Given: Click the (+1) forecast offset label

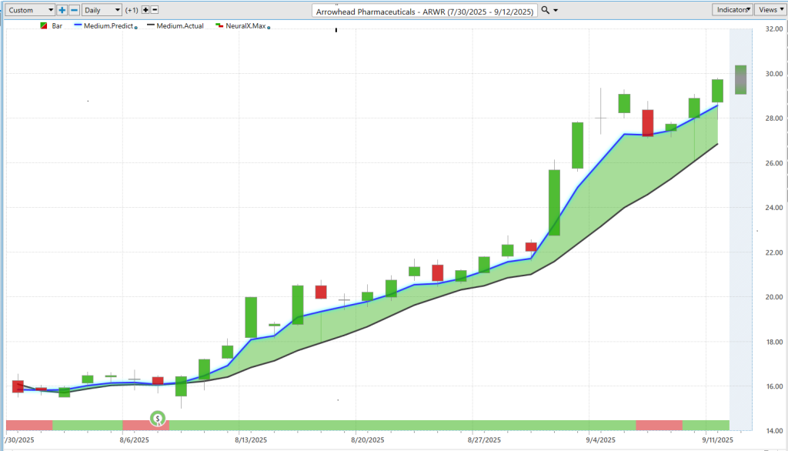Looking at the screenshot, I should (x=132, y=10).
